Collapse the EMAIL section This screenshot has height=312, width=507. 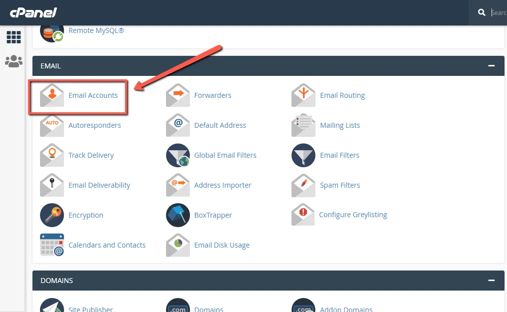tap(491, 65)
